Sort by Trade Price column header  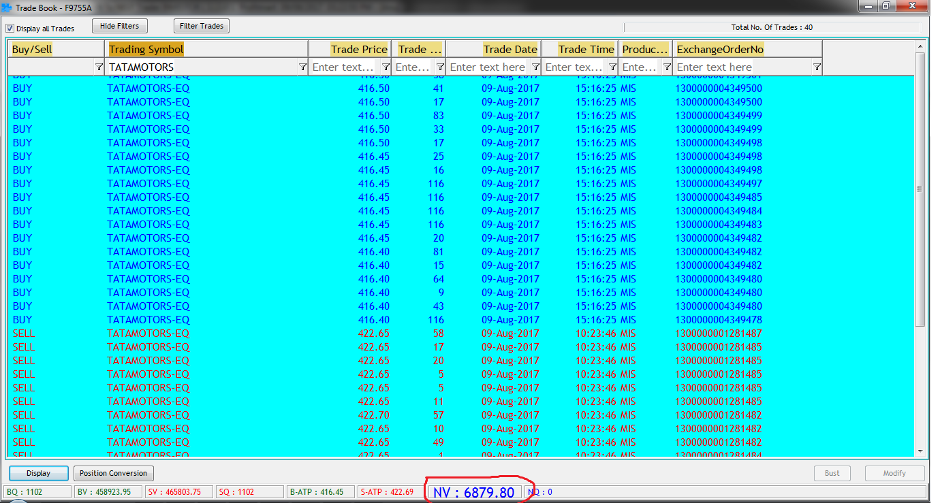[350, 49]
